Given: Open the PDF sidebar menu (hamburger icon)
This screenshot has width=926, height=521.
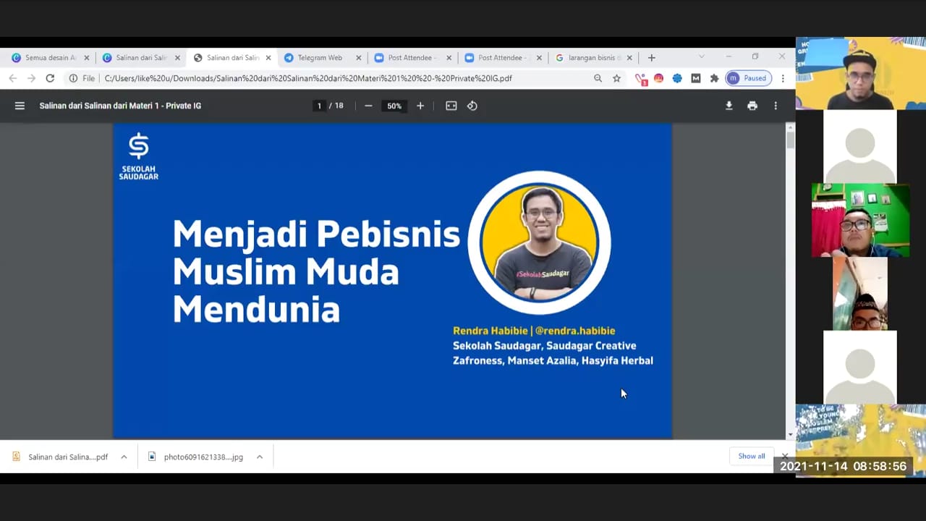Looking at the screenshot, I should pyautogui.click(x=20, y=106).
